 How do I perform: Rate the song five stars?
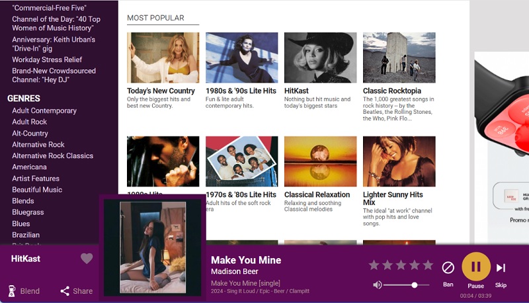[x=428, y=265]
